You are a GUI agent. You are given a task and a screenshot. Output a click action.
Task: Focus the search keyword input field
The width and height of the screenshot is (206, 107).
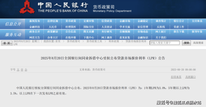(x=165, y=43)
